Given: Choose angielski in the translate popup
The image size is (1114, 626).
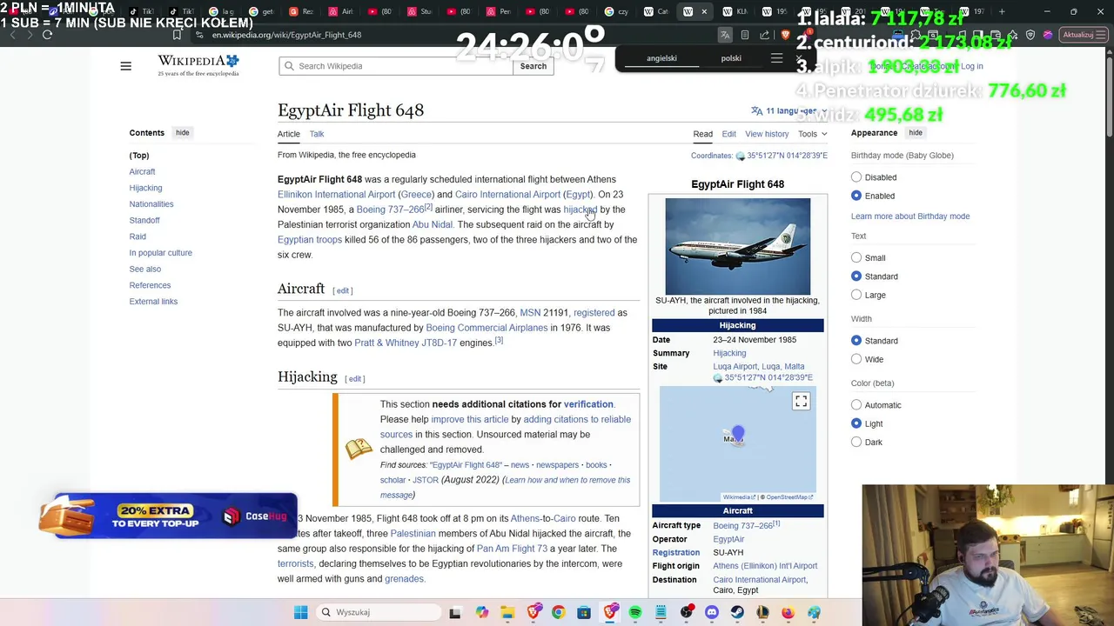Looking at the screenshot, I should (661, 58).
